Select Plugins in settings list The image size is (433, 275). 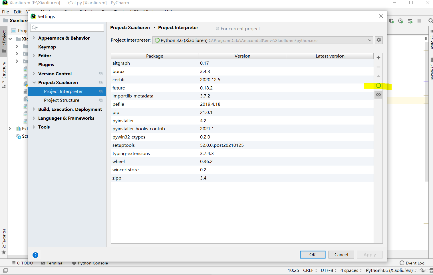pos(46,65)
